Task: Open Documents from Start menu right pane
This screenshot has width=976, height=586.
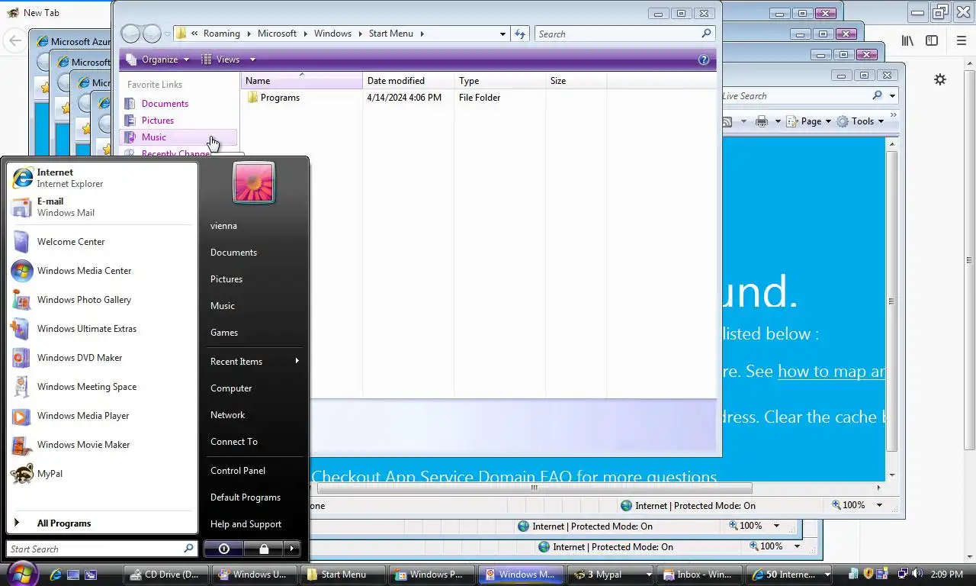Action: point(255,253)
